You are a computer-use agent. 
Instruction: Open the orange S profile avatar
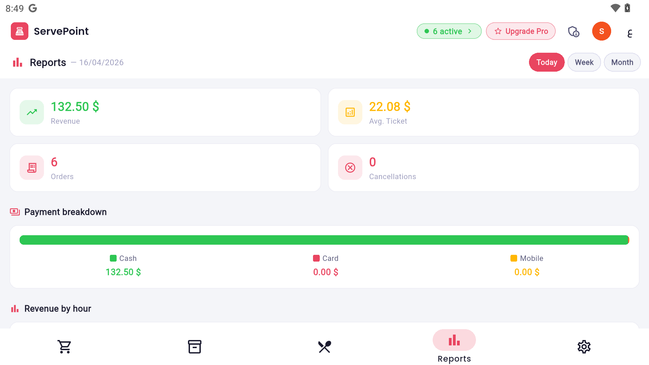(x=601, y=31)
